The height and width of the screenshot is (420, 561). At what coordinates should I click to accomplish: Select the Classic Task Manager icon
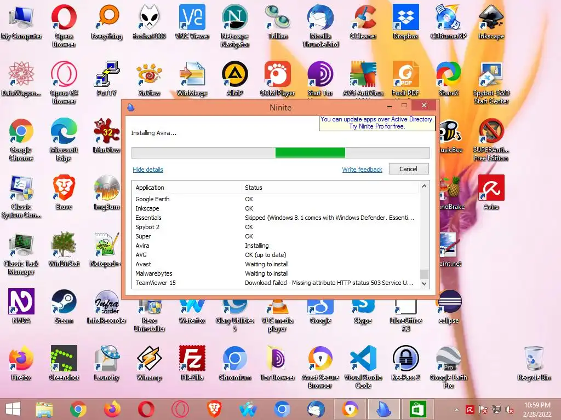(21, 253)
